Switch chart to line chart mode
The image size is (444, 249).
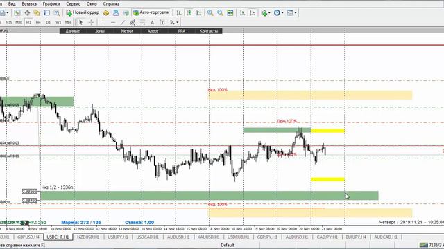click(199, 12)
